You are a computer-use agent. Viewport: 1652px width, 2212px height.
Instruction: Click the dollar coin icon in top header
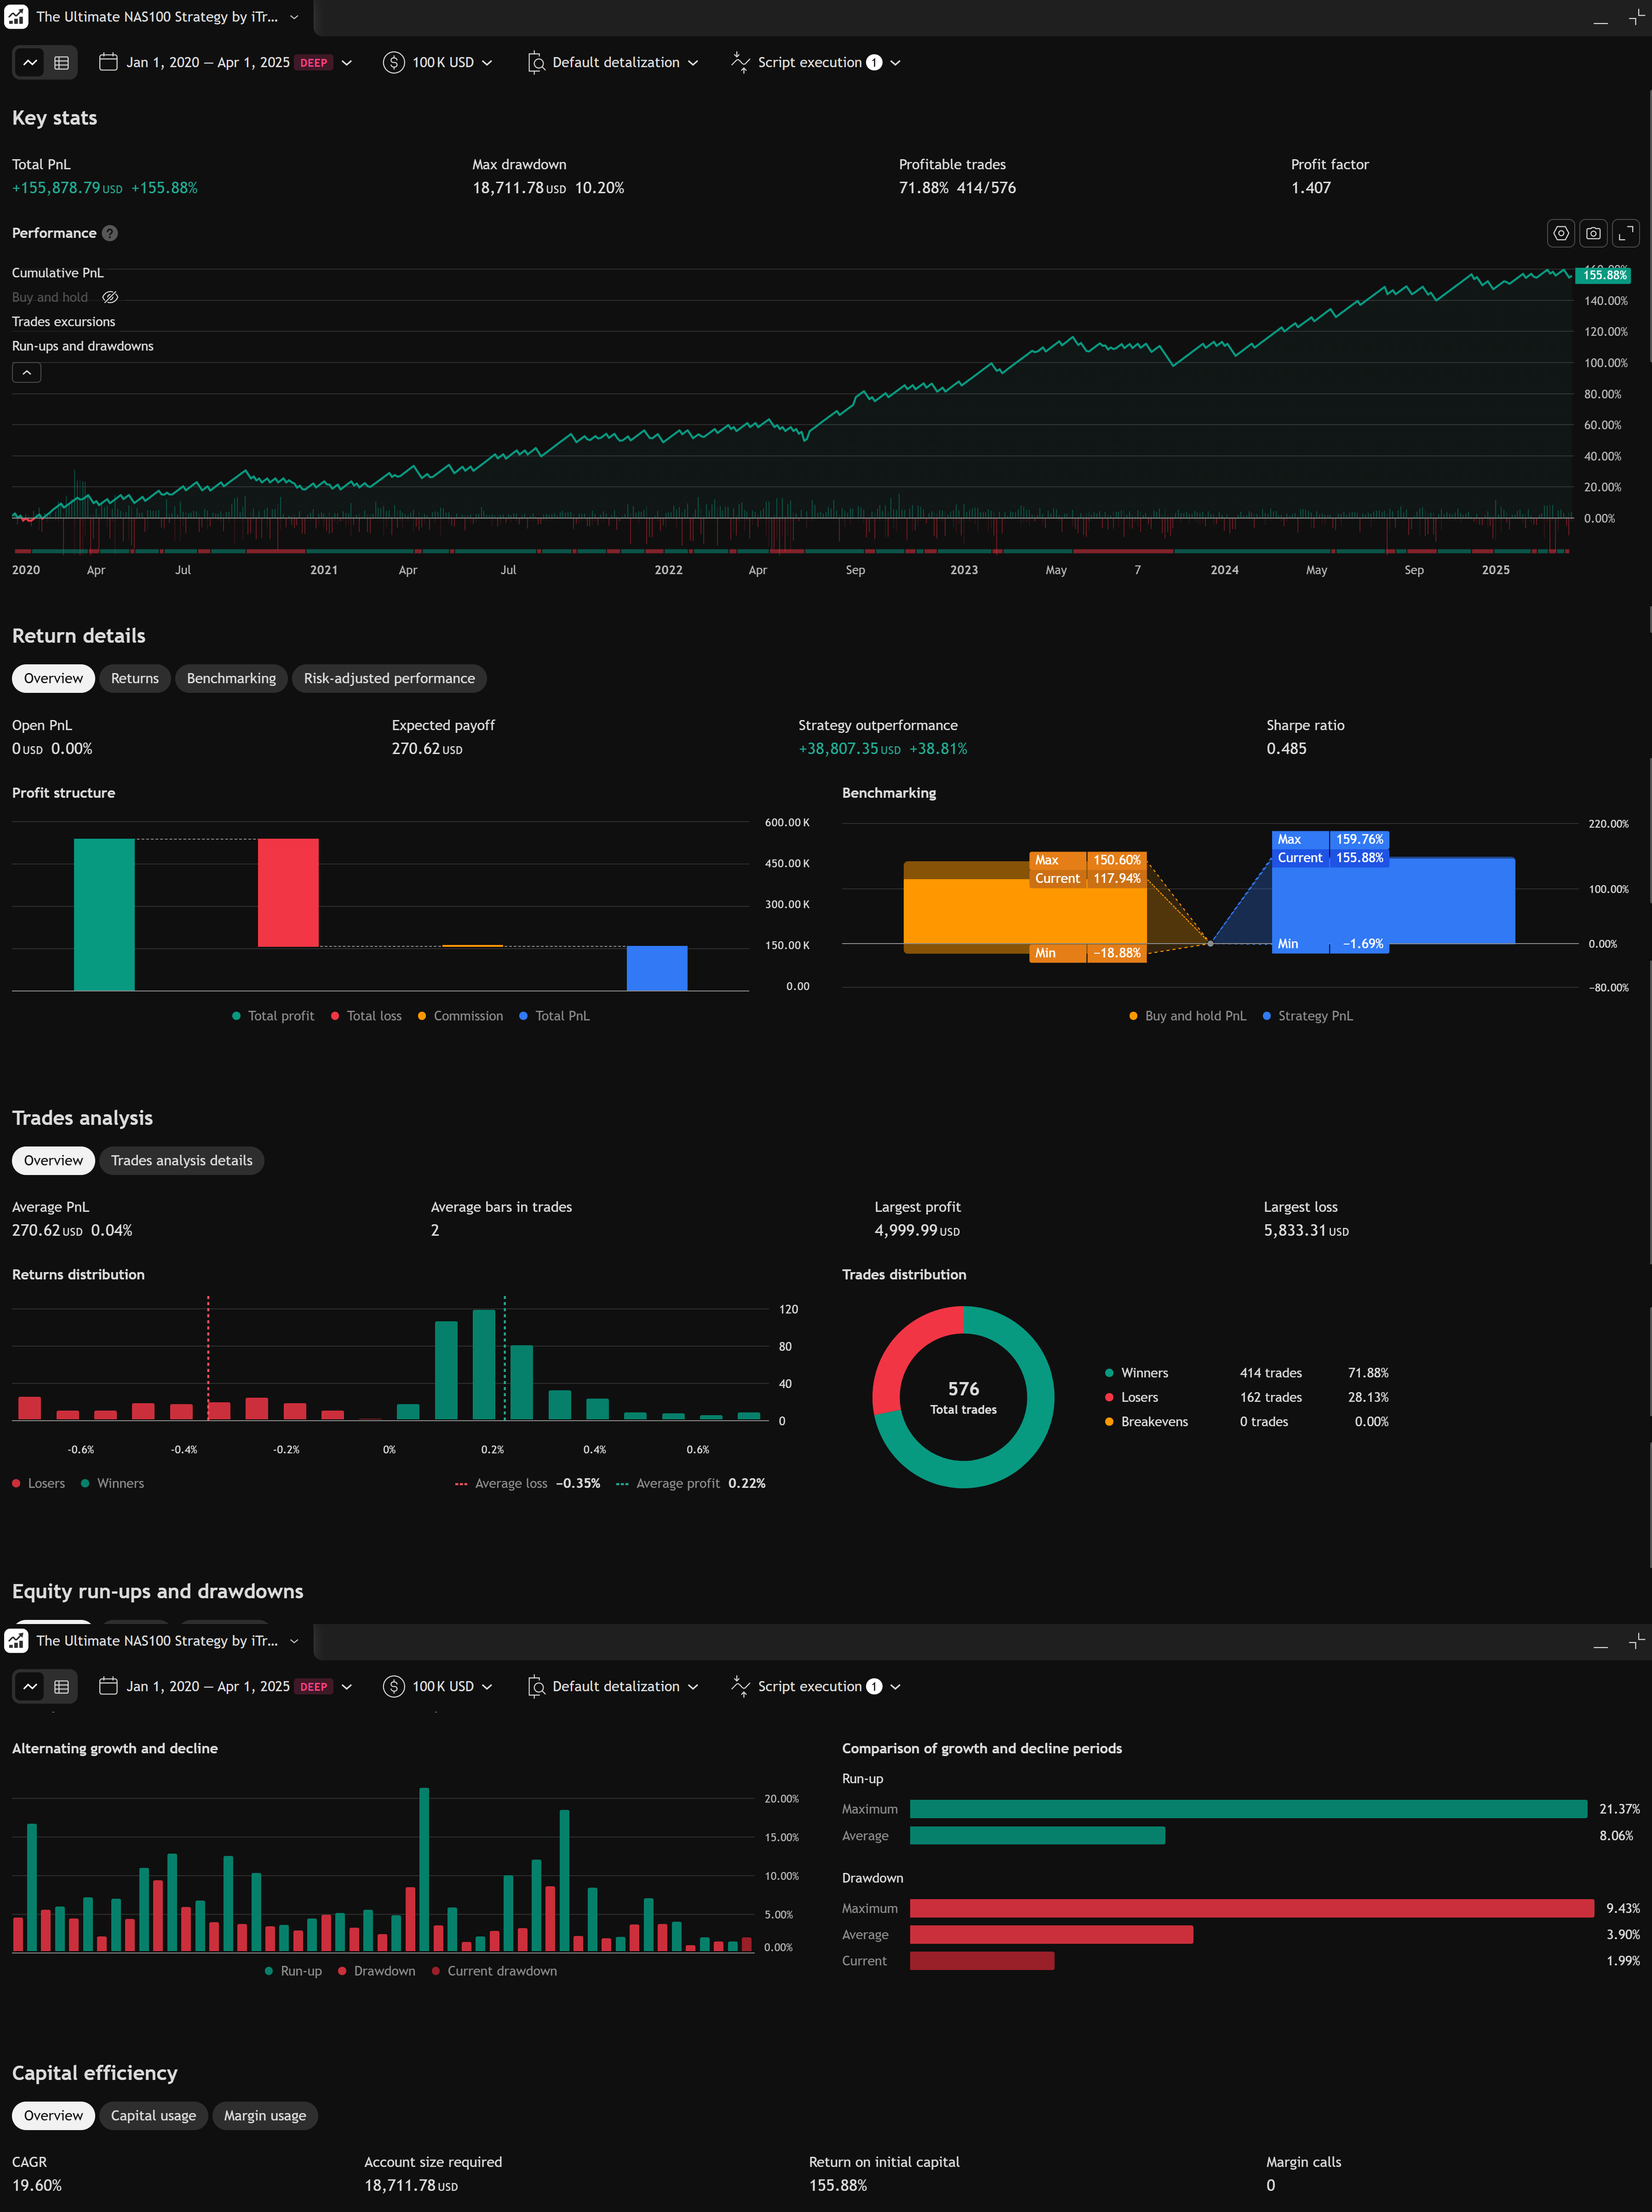tap(394, 62)
